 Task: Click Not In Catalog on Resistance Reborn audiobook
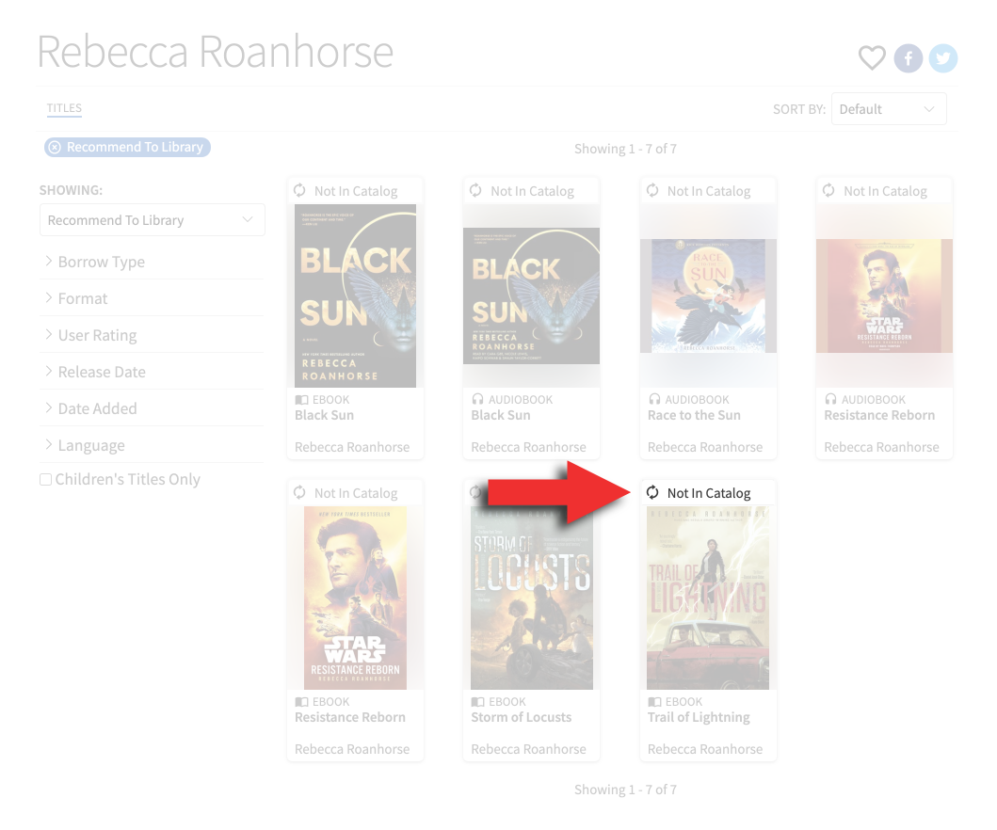coord(875,191)
